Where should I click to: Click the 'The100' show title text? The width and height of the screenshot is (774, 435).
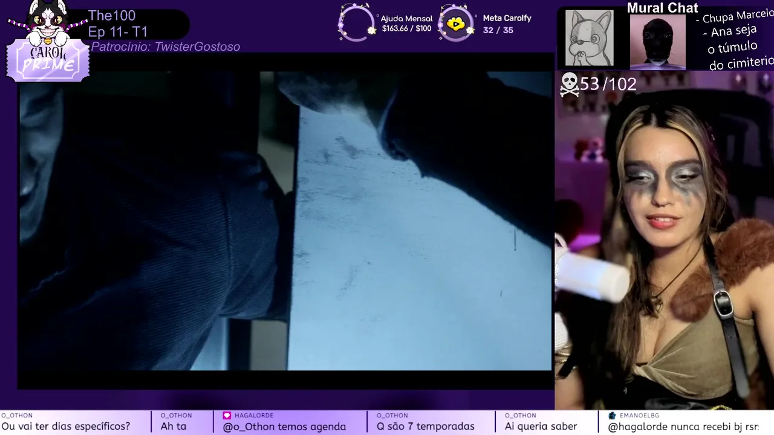112,16
